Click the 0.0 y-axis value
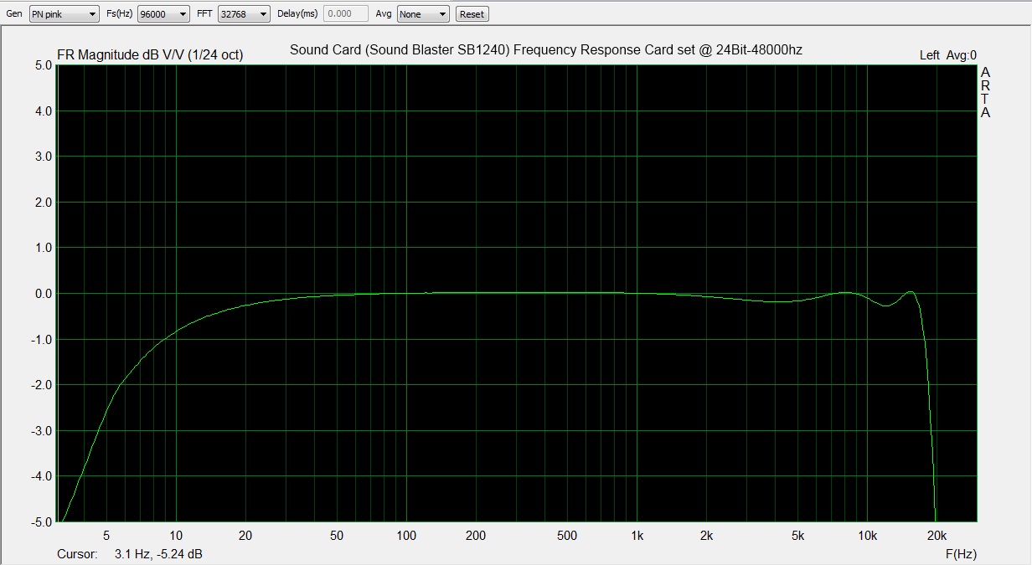Image resolution: width=1032 pixels, height=565 pixels. 44,294
